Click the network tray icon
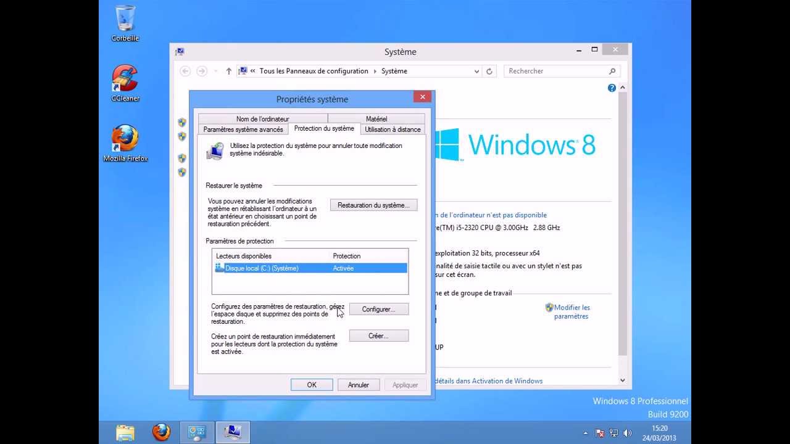 (613, 434)
